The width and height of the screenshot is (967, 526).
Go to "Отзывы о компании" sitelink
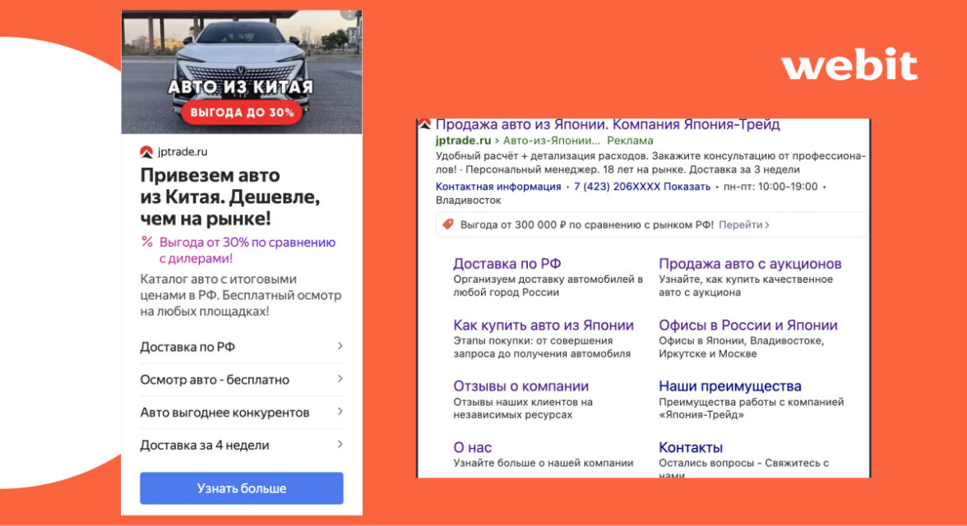pos(521,386)
